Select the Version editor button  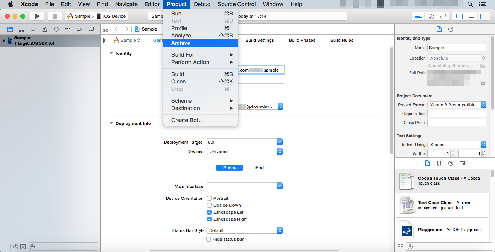click(x=443, y=16)
